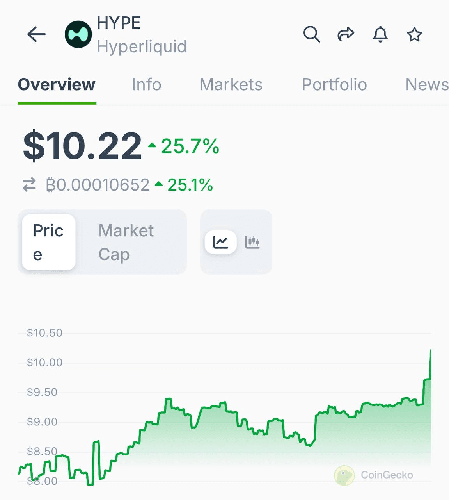Tap the Hyperliquid coin logo
This screenshot has height=500, width=449.
(x=78, y=34)
